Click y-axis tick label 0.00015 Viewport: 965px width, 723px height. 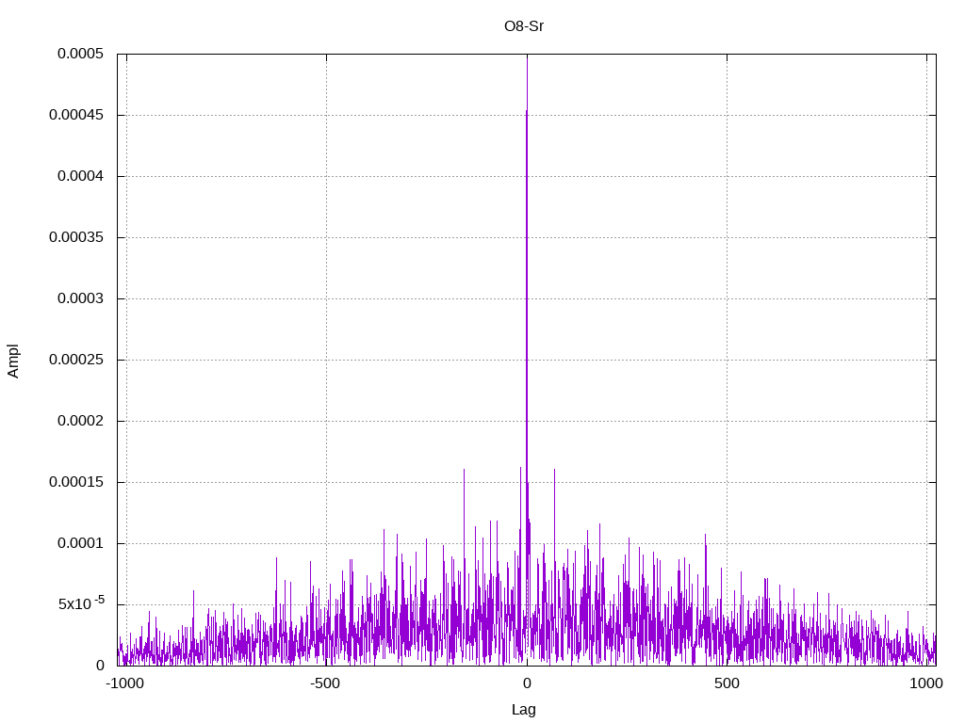pos(76,482)
